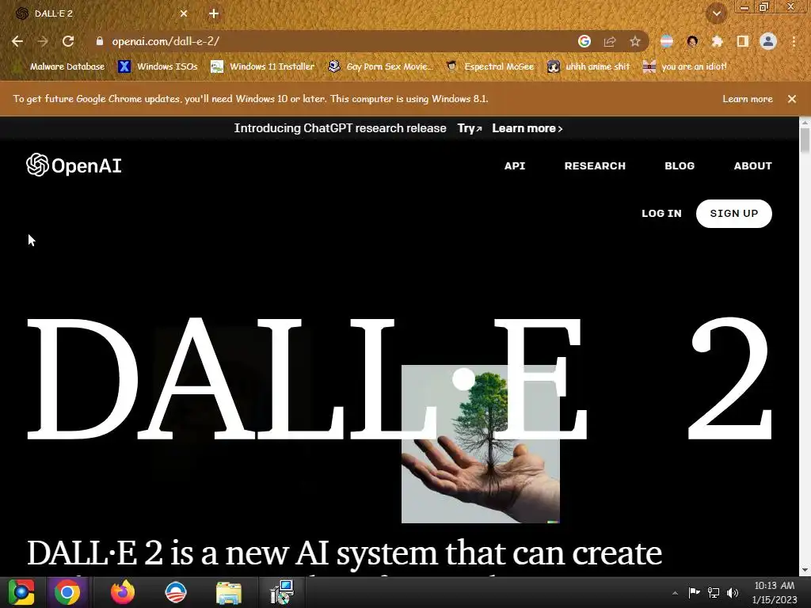The width and height of the screenshot is (811, 608).
Task: Click the browser forward arrow
Action: pyautogui.click(x=43, y=41)
